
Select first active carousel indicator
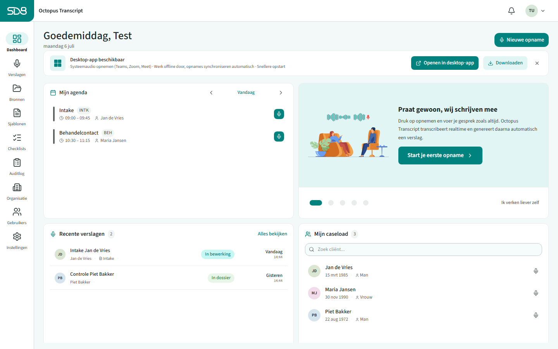coord(316,203)
